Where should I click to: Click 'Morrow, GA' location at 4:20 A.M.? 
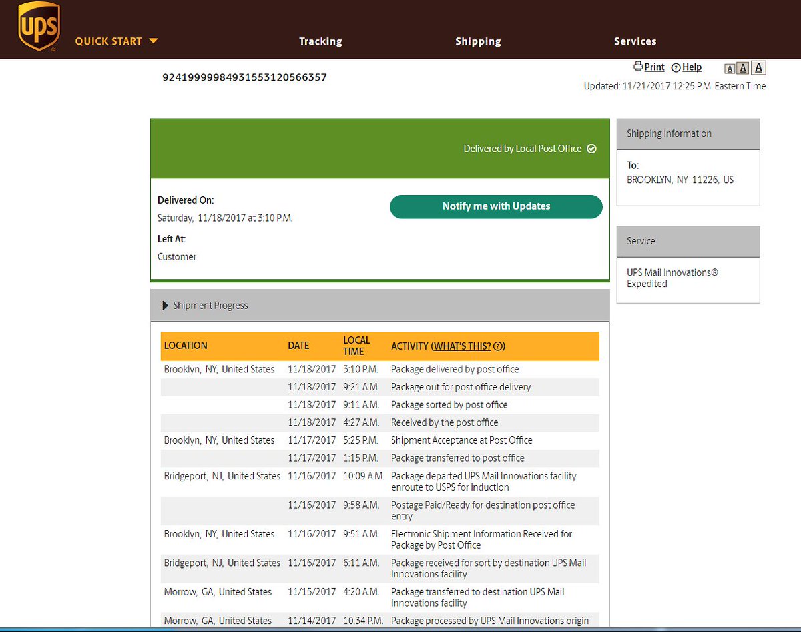218,592
